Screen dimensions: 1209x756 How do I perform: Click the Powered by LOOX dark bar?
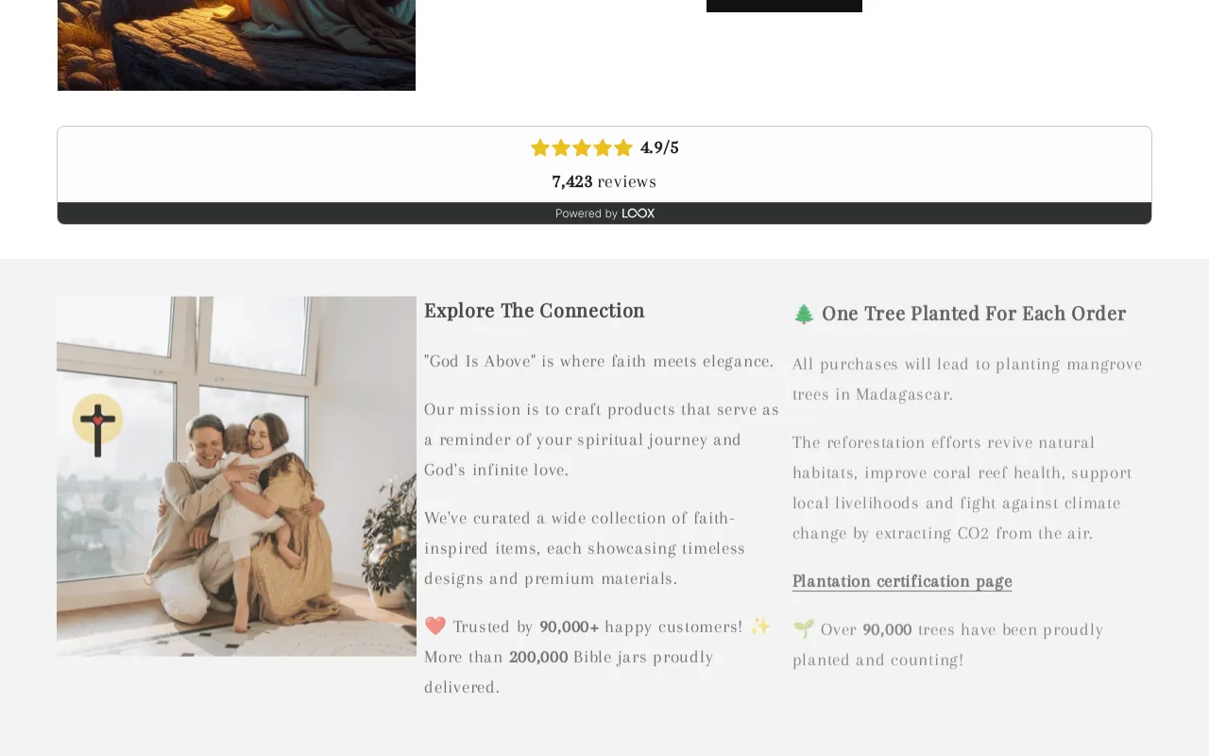point(604,214)
